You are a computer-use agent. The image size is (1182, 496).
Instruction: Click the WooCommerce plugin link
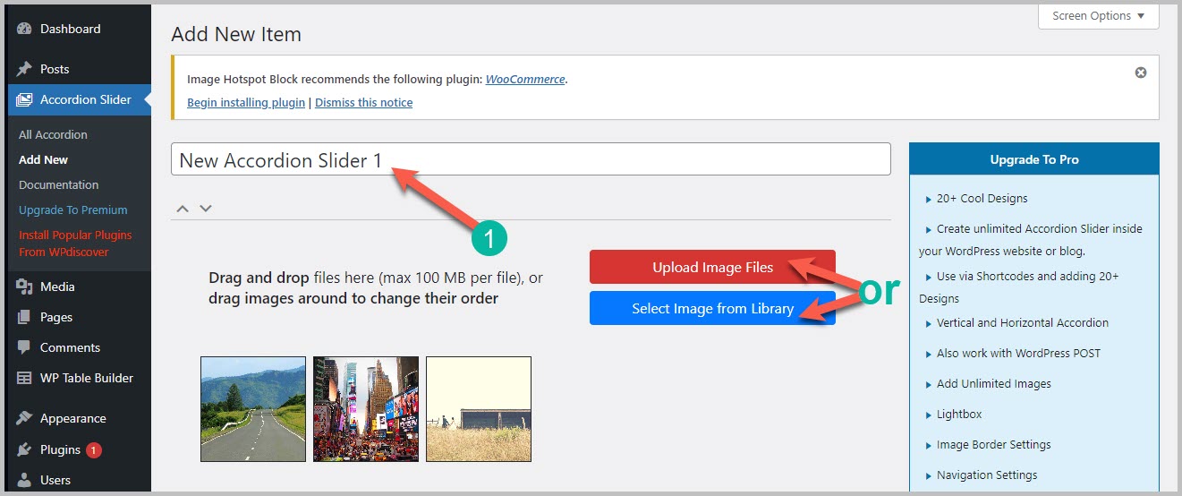pyautogui.click(x=525, y=79)
